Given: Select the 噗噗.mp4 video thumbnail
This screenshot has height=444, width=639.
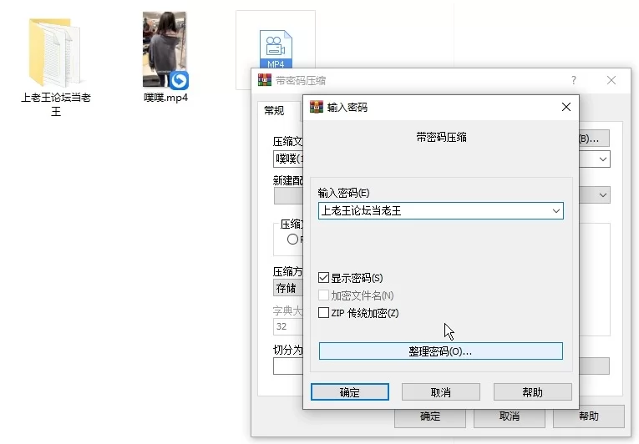Looking at the screenshot, I should pos(165,49).
